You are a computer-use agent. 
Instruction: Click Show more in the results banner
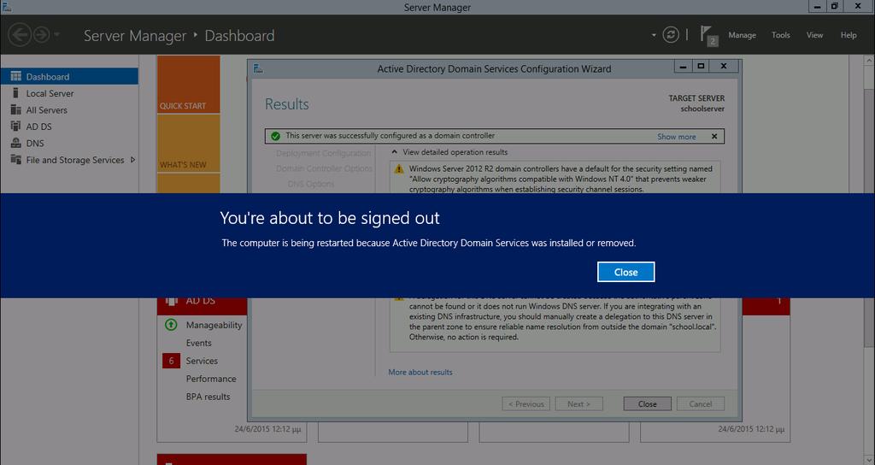(x=677, y=136)
